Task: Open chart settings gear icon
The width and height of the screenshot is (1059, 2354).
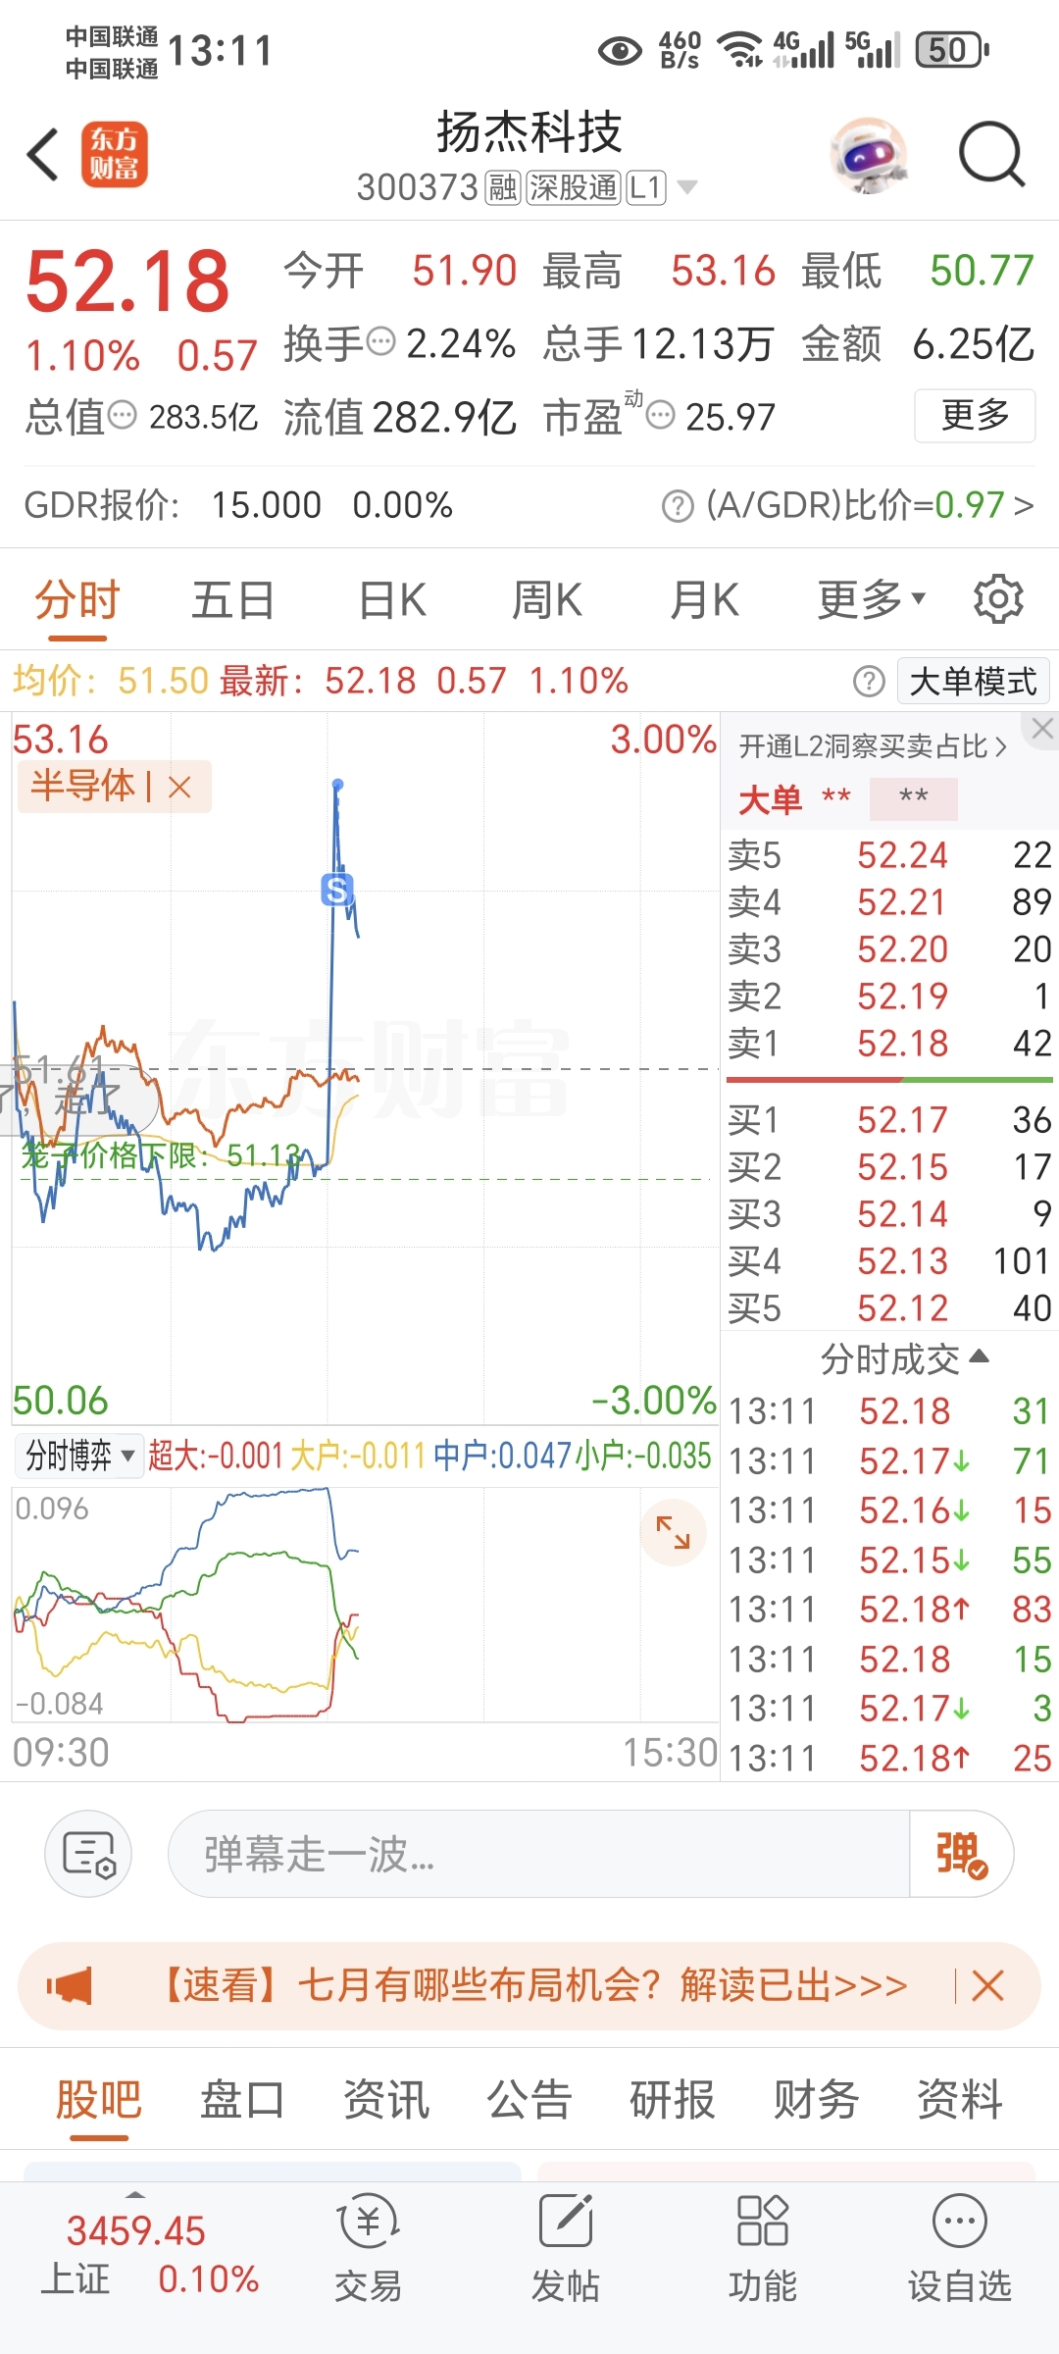Action: (998, 599)
